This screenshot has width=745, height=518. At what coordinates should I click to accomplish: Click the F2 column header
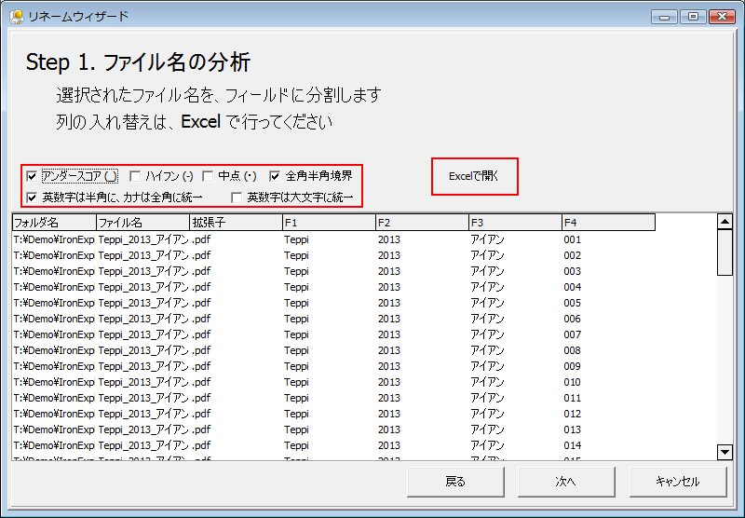(x=423, y=223)
